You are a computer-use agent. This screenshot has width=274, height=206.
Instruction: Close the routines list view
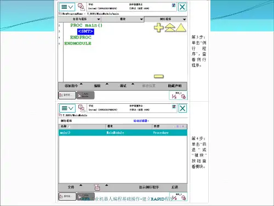tap(182, 108)
